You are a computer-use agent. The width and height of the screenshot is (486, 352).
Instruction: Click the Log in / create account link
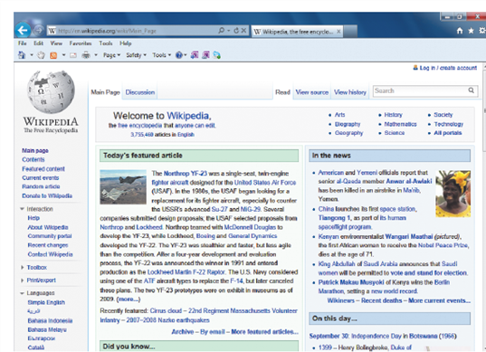pos(448,68)
